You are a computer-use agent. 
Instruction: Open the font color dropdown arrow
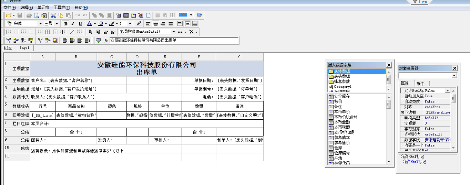click(94, 24)
